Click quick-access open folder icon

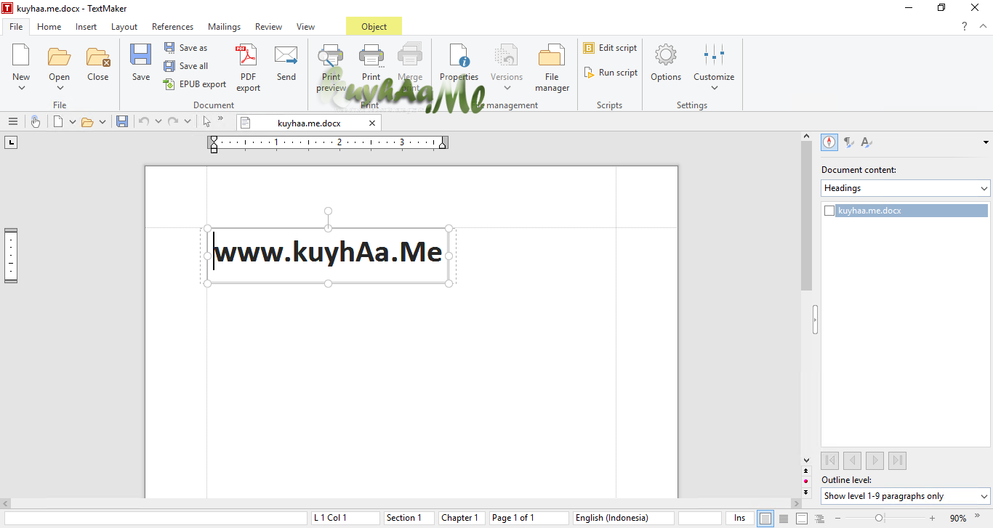pyautogui.click(x=87, y=121)
